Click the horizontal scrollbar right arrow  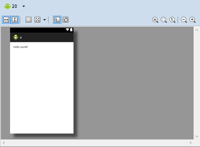[191, 143]
